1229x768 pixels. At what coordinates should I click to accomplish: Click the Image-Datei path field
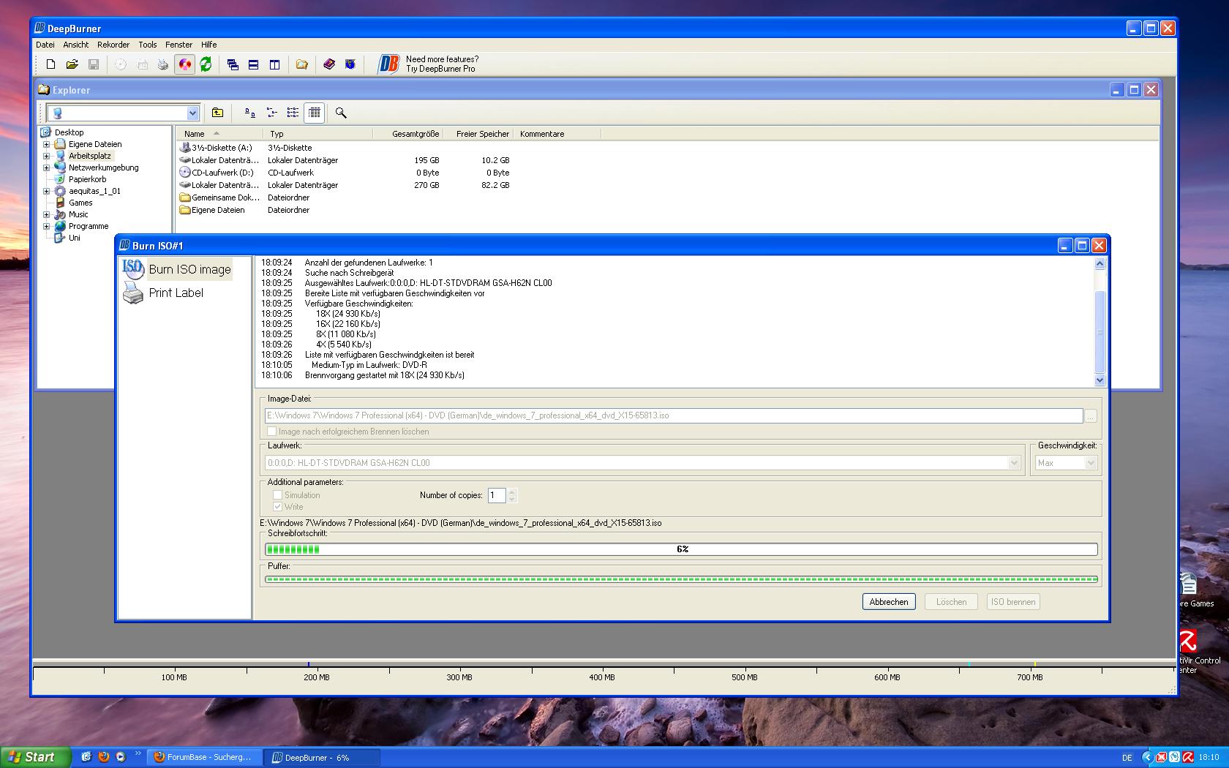click(674, 415)
